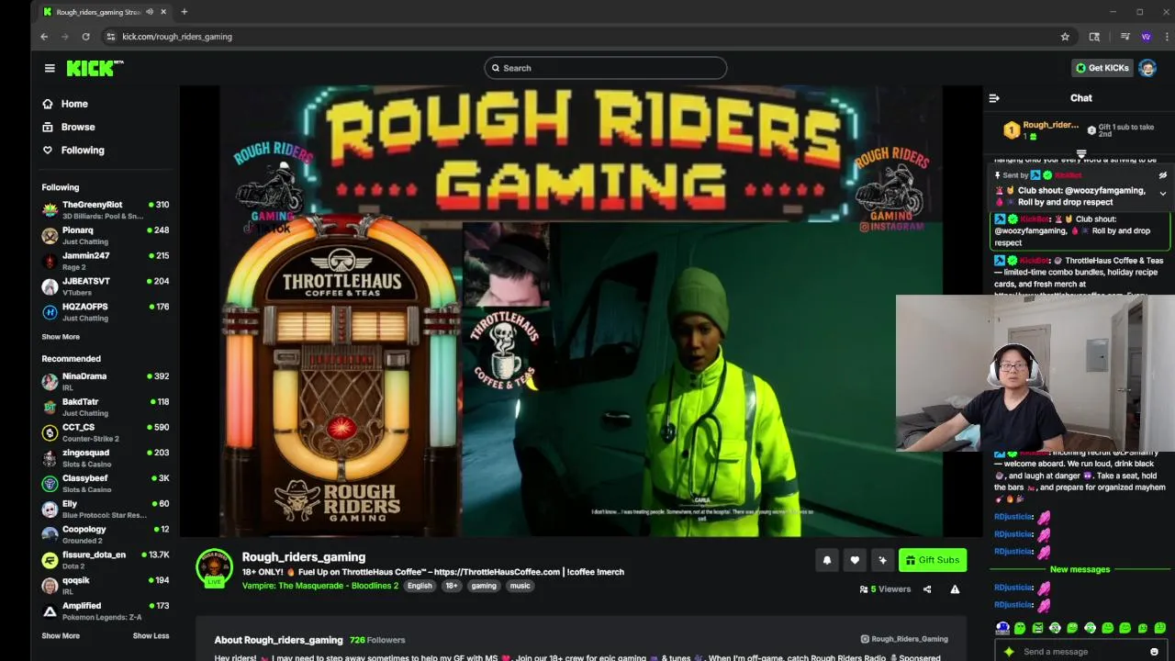The width and height of the screenshot is (1175, 661).
Task: Select the 18+ tag
Action: [452, 586]
